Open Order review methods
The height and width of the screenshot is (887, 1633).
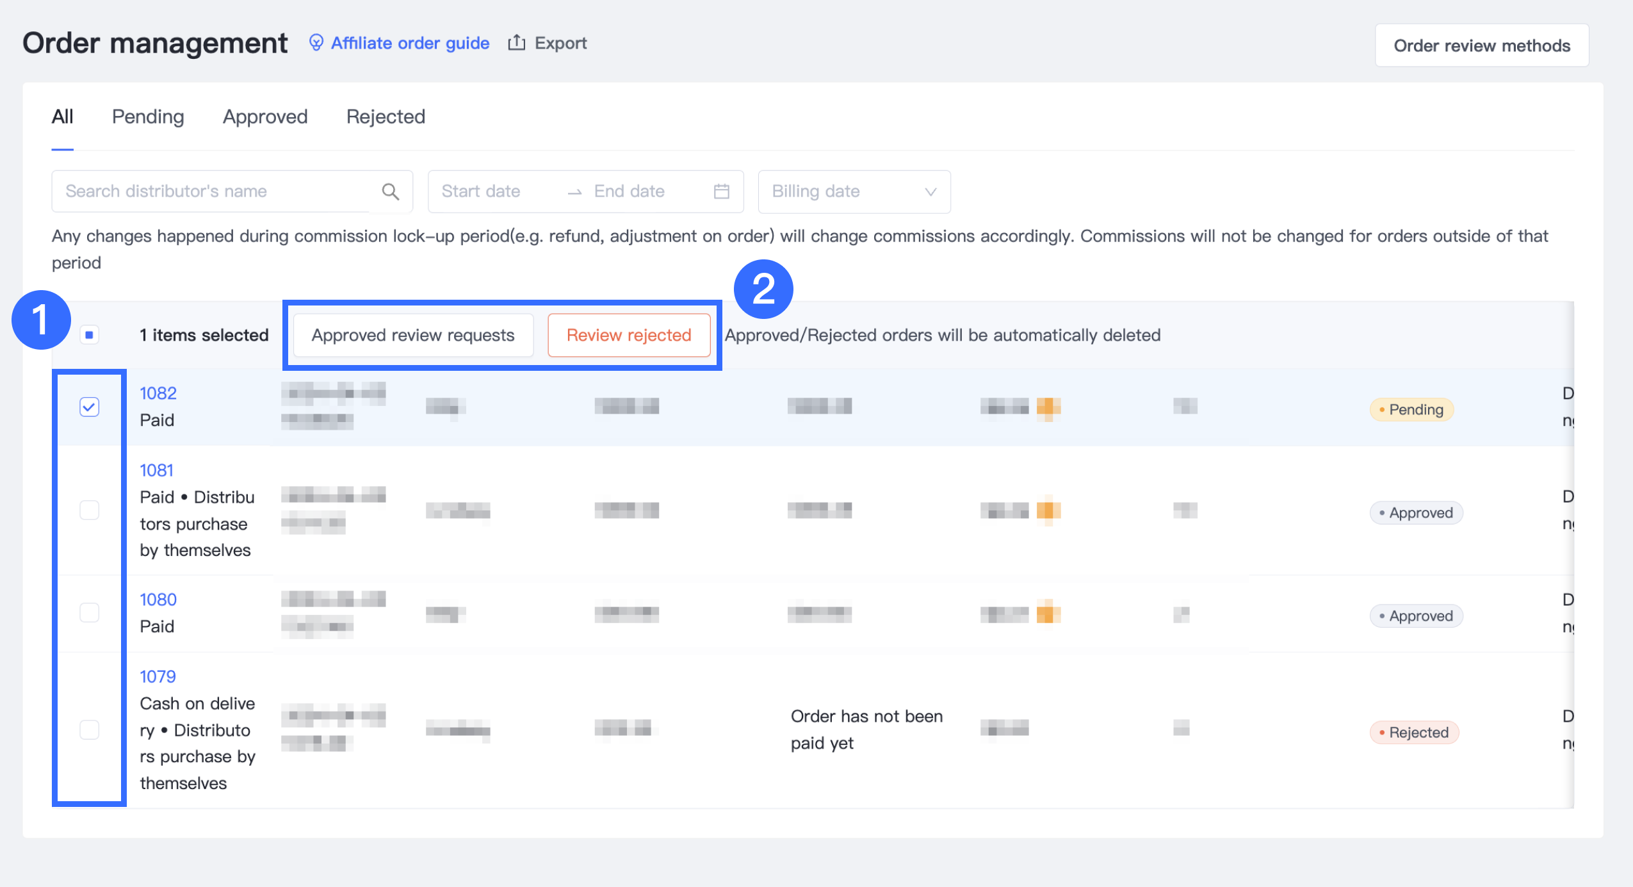[x=1481, y=45]
